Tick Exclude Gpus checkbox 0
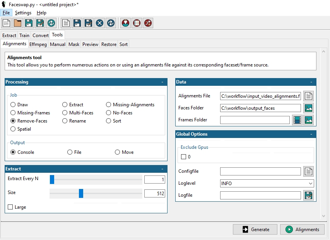330x240 pixels. pos(183,157)
